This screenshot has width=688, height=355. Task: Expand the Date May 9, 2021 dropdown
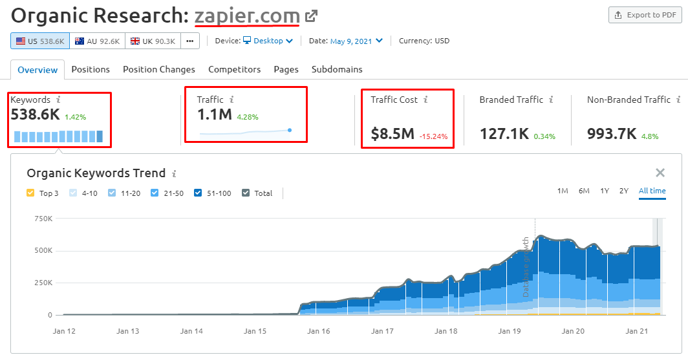[x=356, y=41]
